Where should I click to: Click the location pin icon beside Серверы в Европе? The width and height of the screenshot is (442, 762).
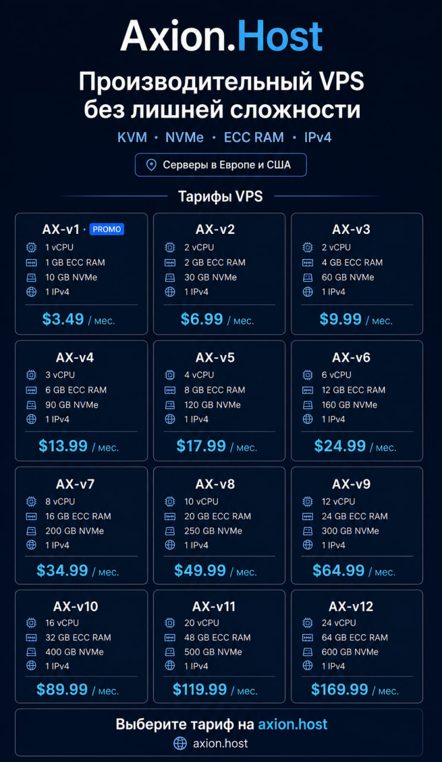point(151,165)
